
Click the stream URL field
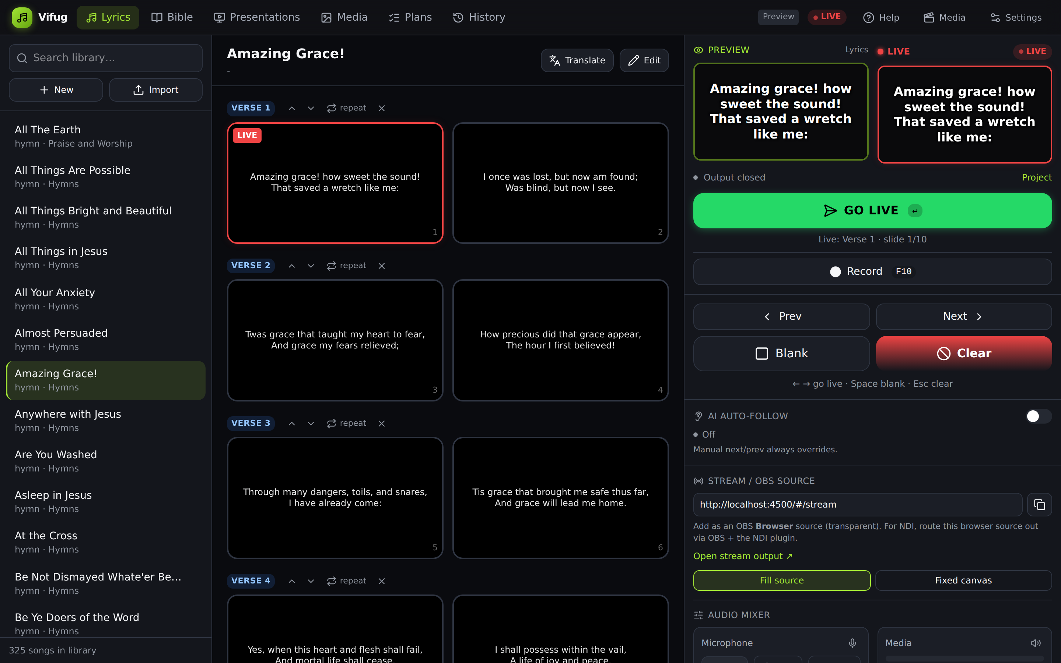858,504
